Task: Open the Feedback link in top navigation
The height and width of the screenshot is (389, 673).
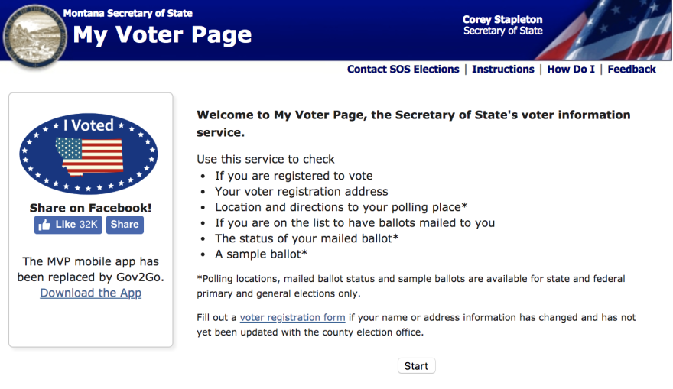Action: tap(632, 69)
